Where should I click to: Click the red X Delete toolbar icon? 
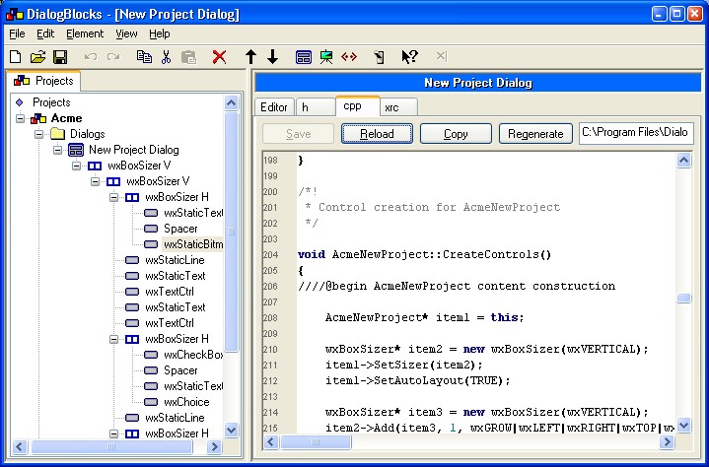coord(219,57)
